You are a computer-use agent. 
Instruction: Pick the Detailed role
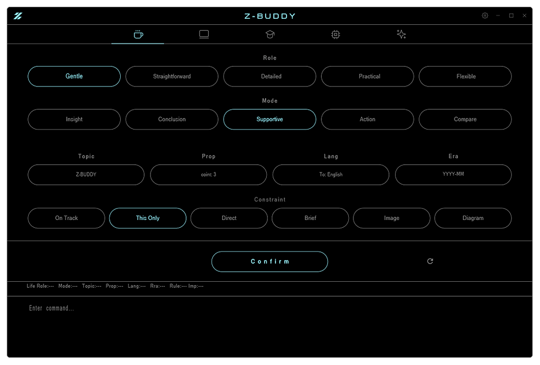(x=269, y=76)
